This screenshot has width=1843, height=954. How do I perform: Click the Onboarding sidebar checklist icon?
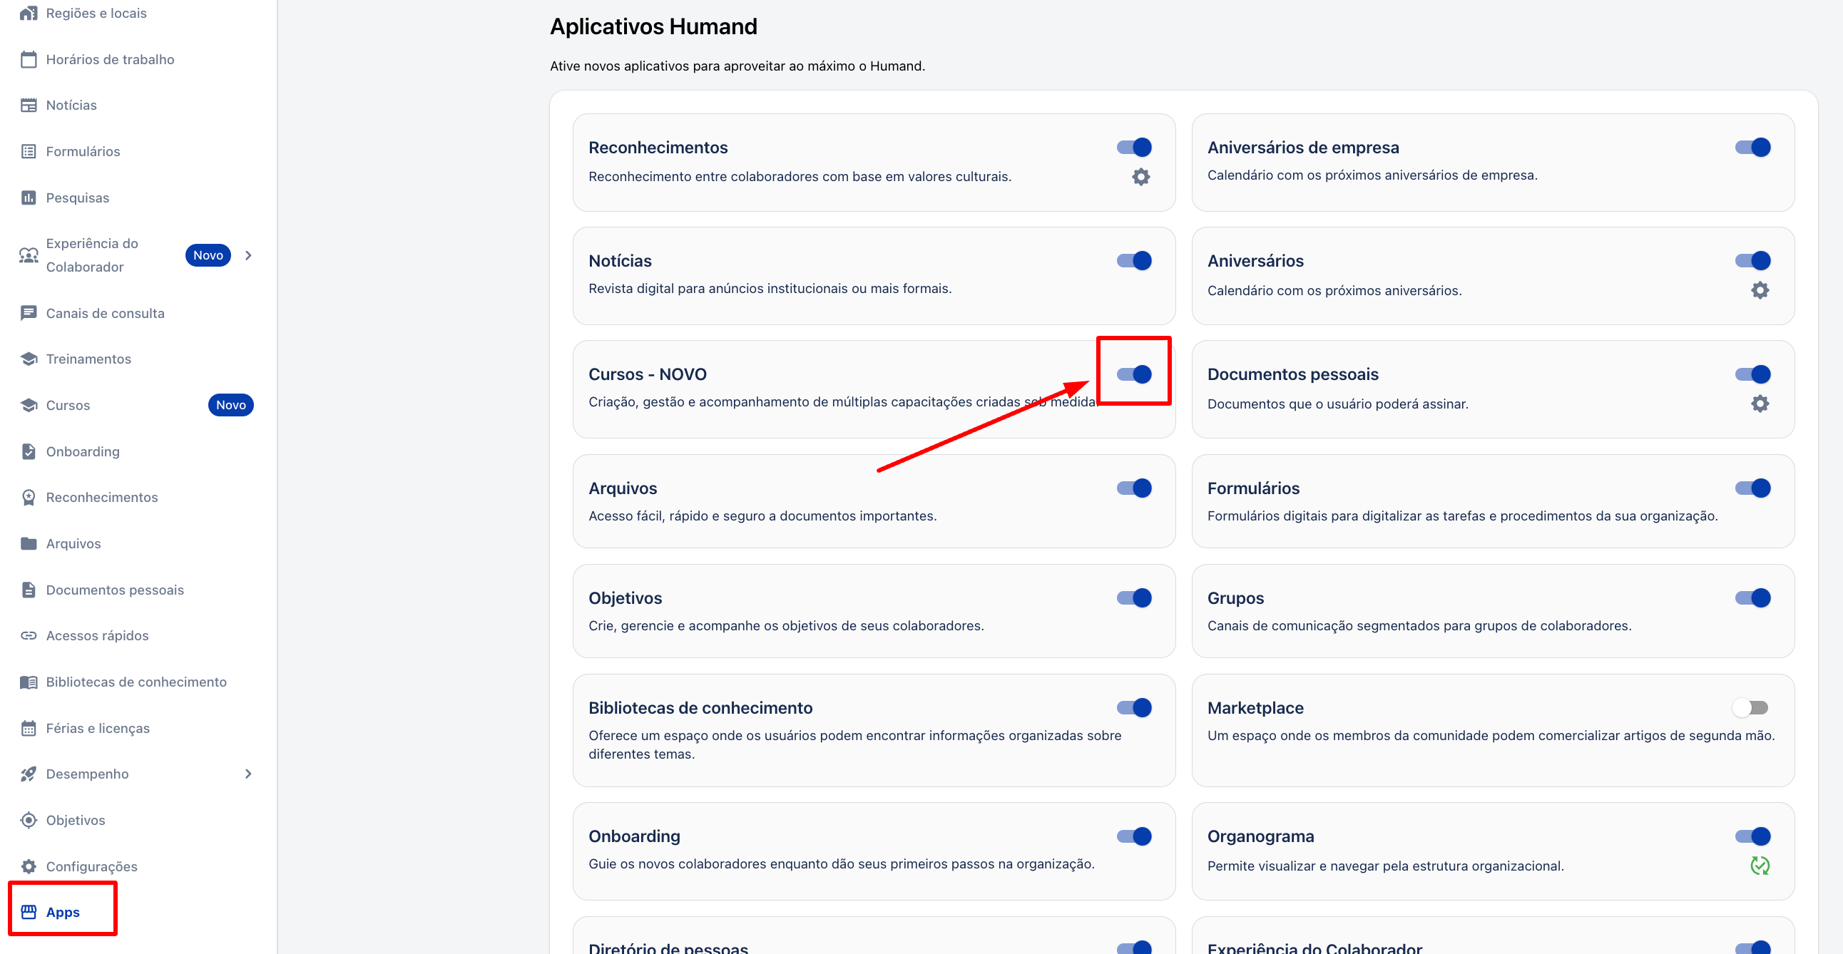point(29,451)
